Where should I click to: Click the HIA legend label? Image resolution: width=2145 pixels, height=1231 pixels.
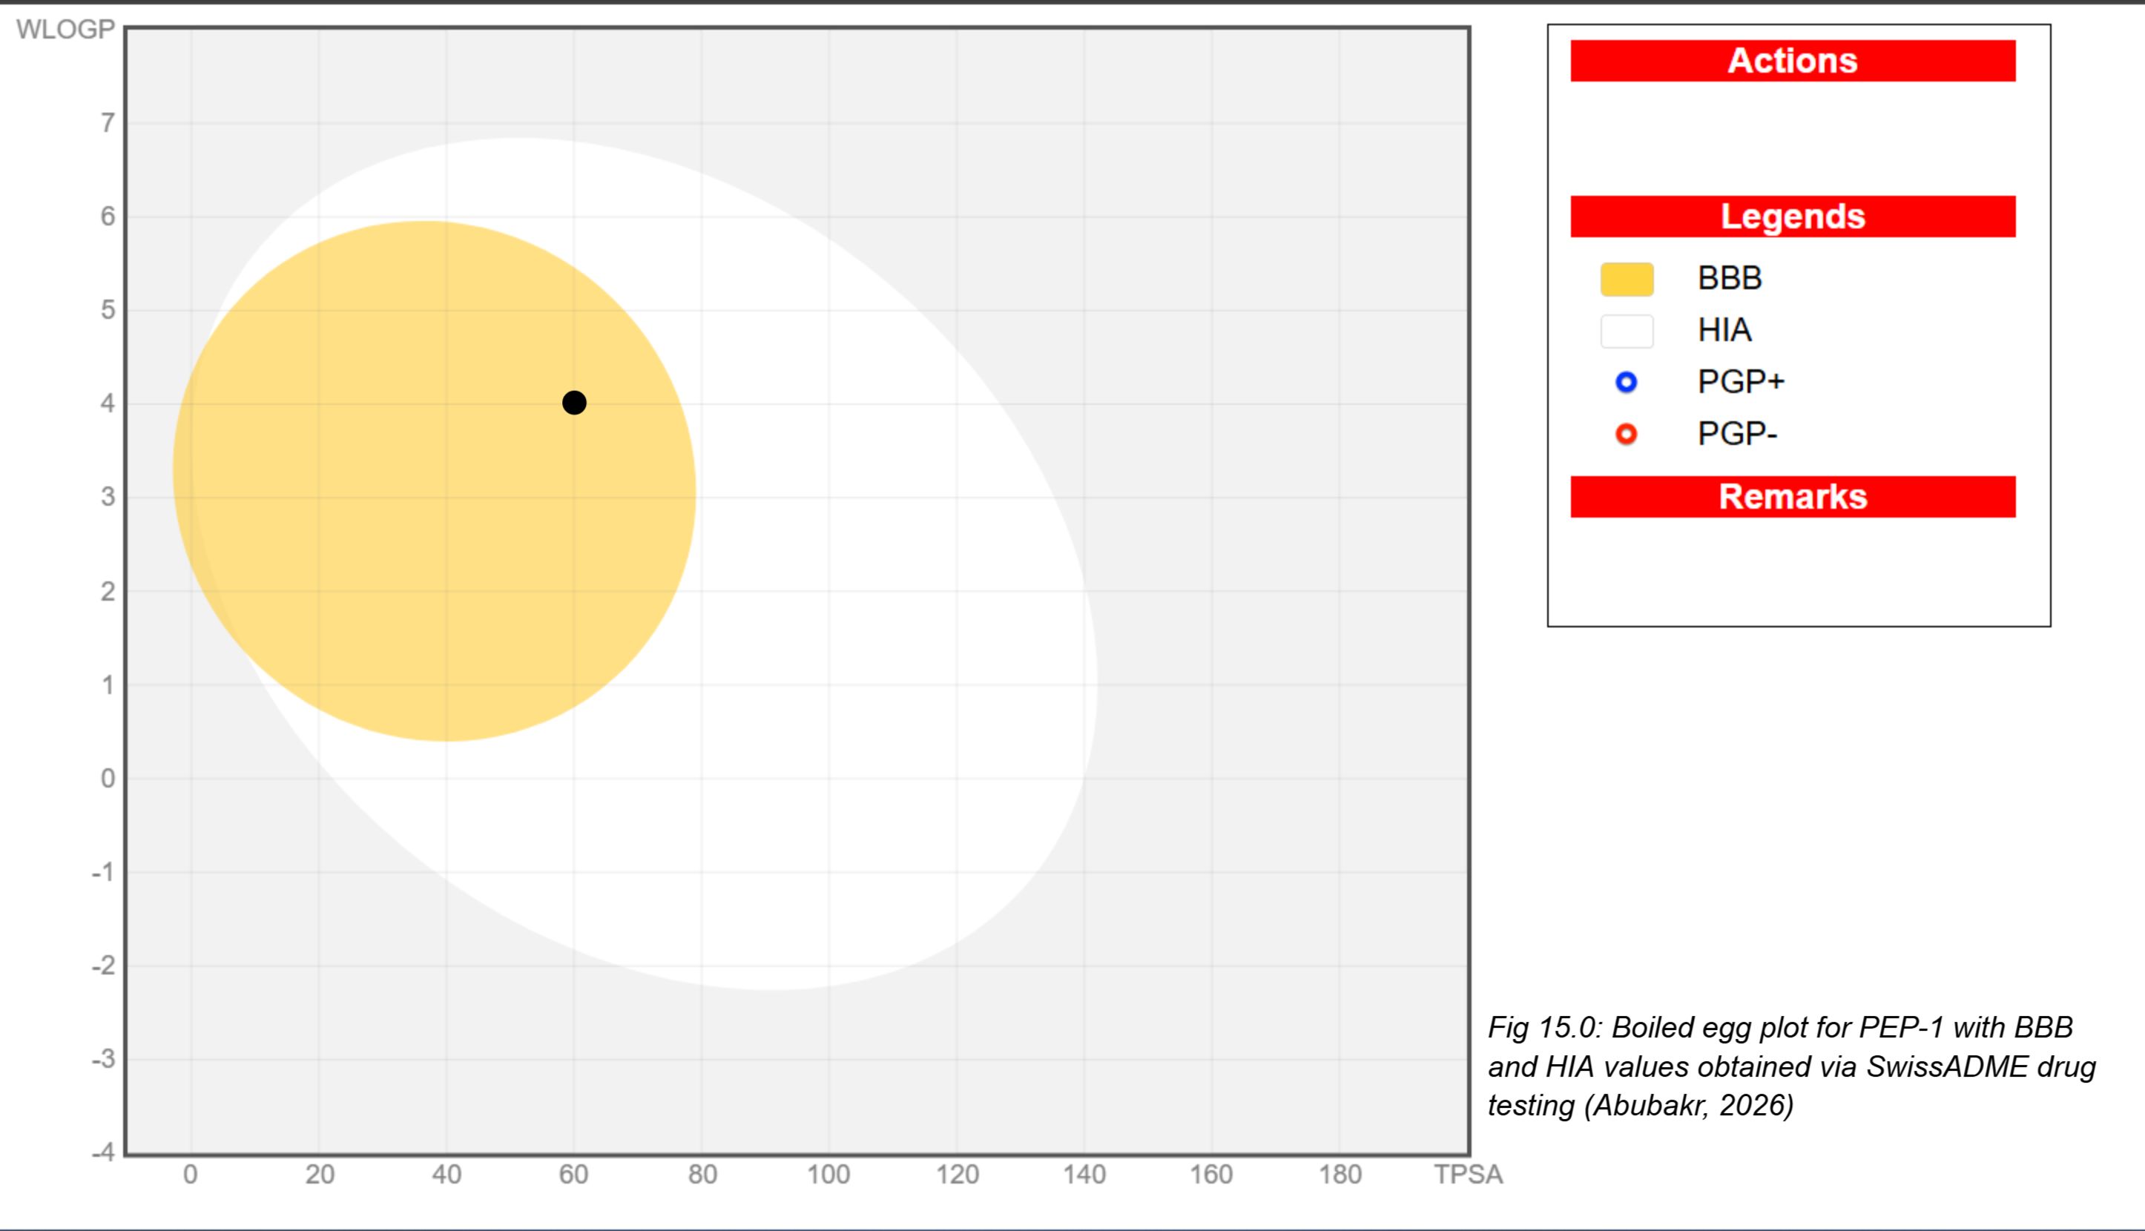(1724, 330)
